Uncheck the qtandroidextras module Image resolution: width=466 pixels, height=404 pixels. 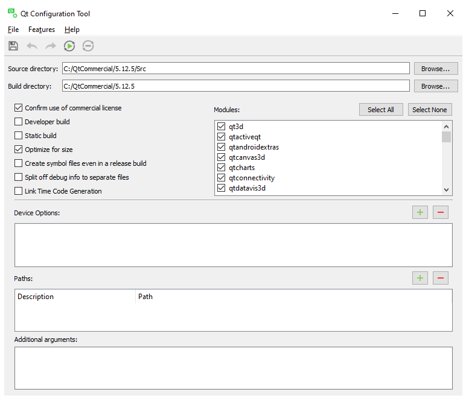(x=221, y=147)
